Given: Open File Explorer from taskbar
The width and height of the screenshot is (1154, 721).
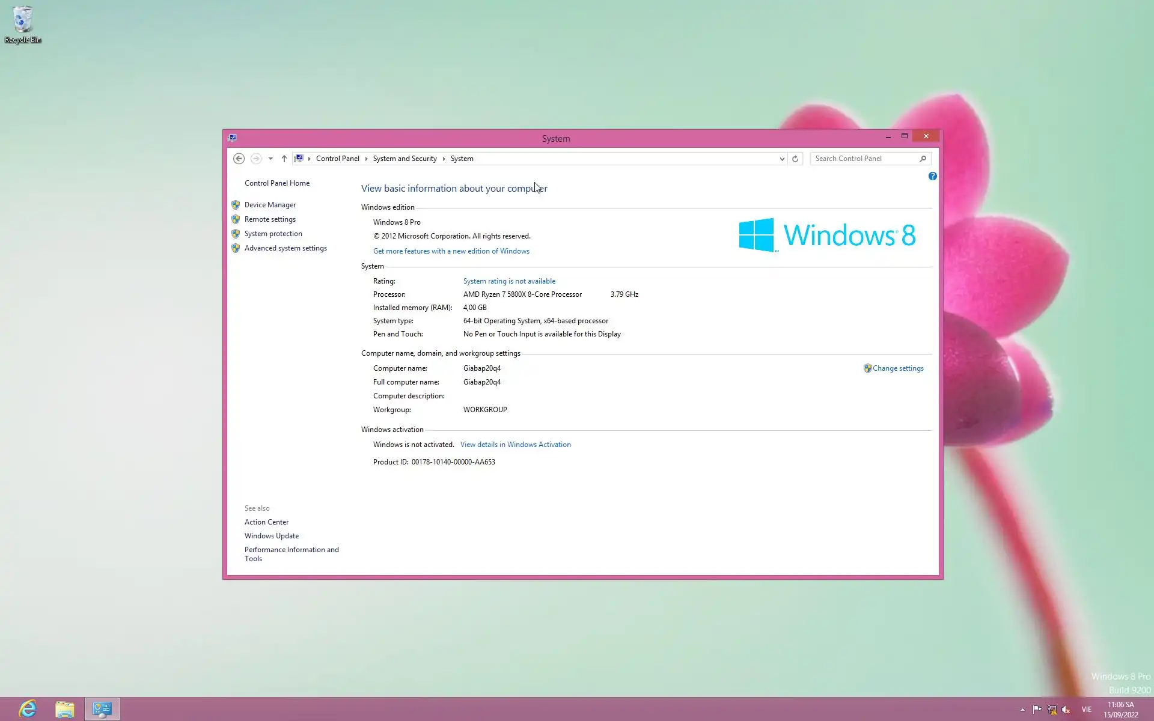Looking at the screenshot, I should [65, 709].
